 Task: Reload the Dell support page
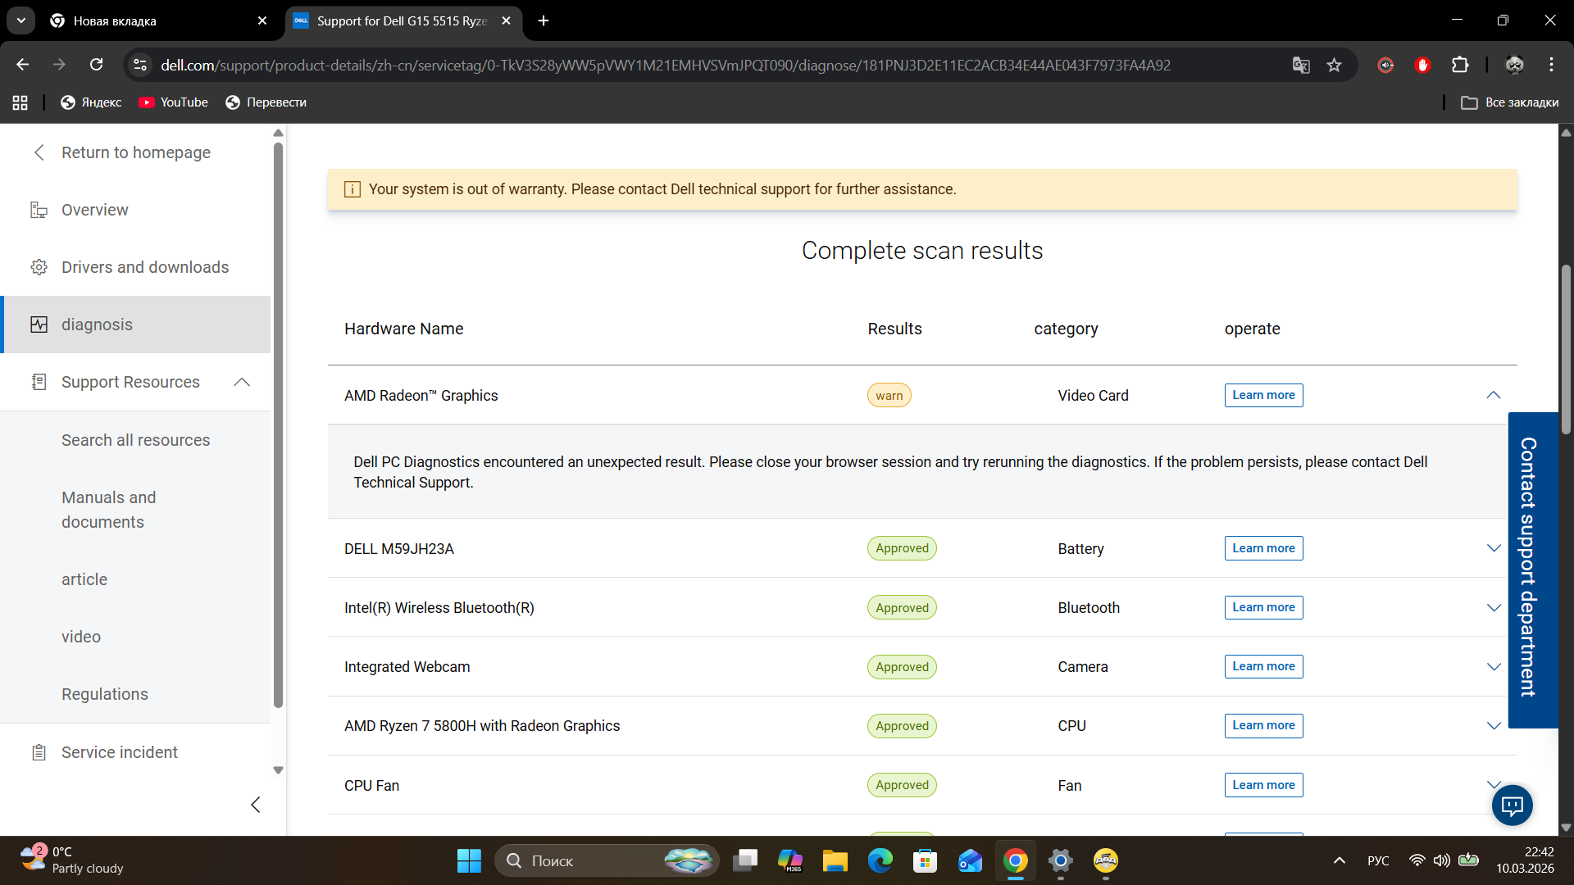click(97, 65)
